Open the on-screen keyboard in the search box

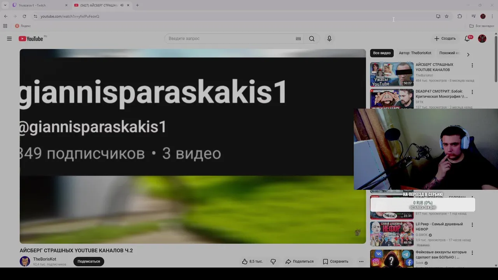(298, 38)
